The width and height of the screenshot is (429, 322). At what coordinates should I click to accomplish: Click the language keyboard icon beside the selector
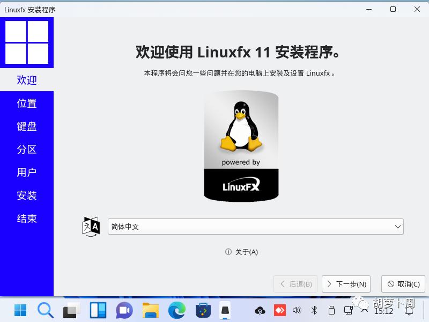click(x=90, y=226)
